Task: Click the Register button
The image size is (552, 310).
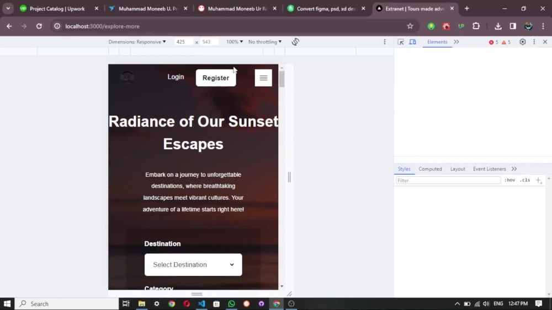Action: [216, 78]
